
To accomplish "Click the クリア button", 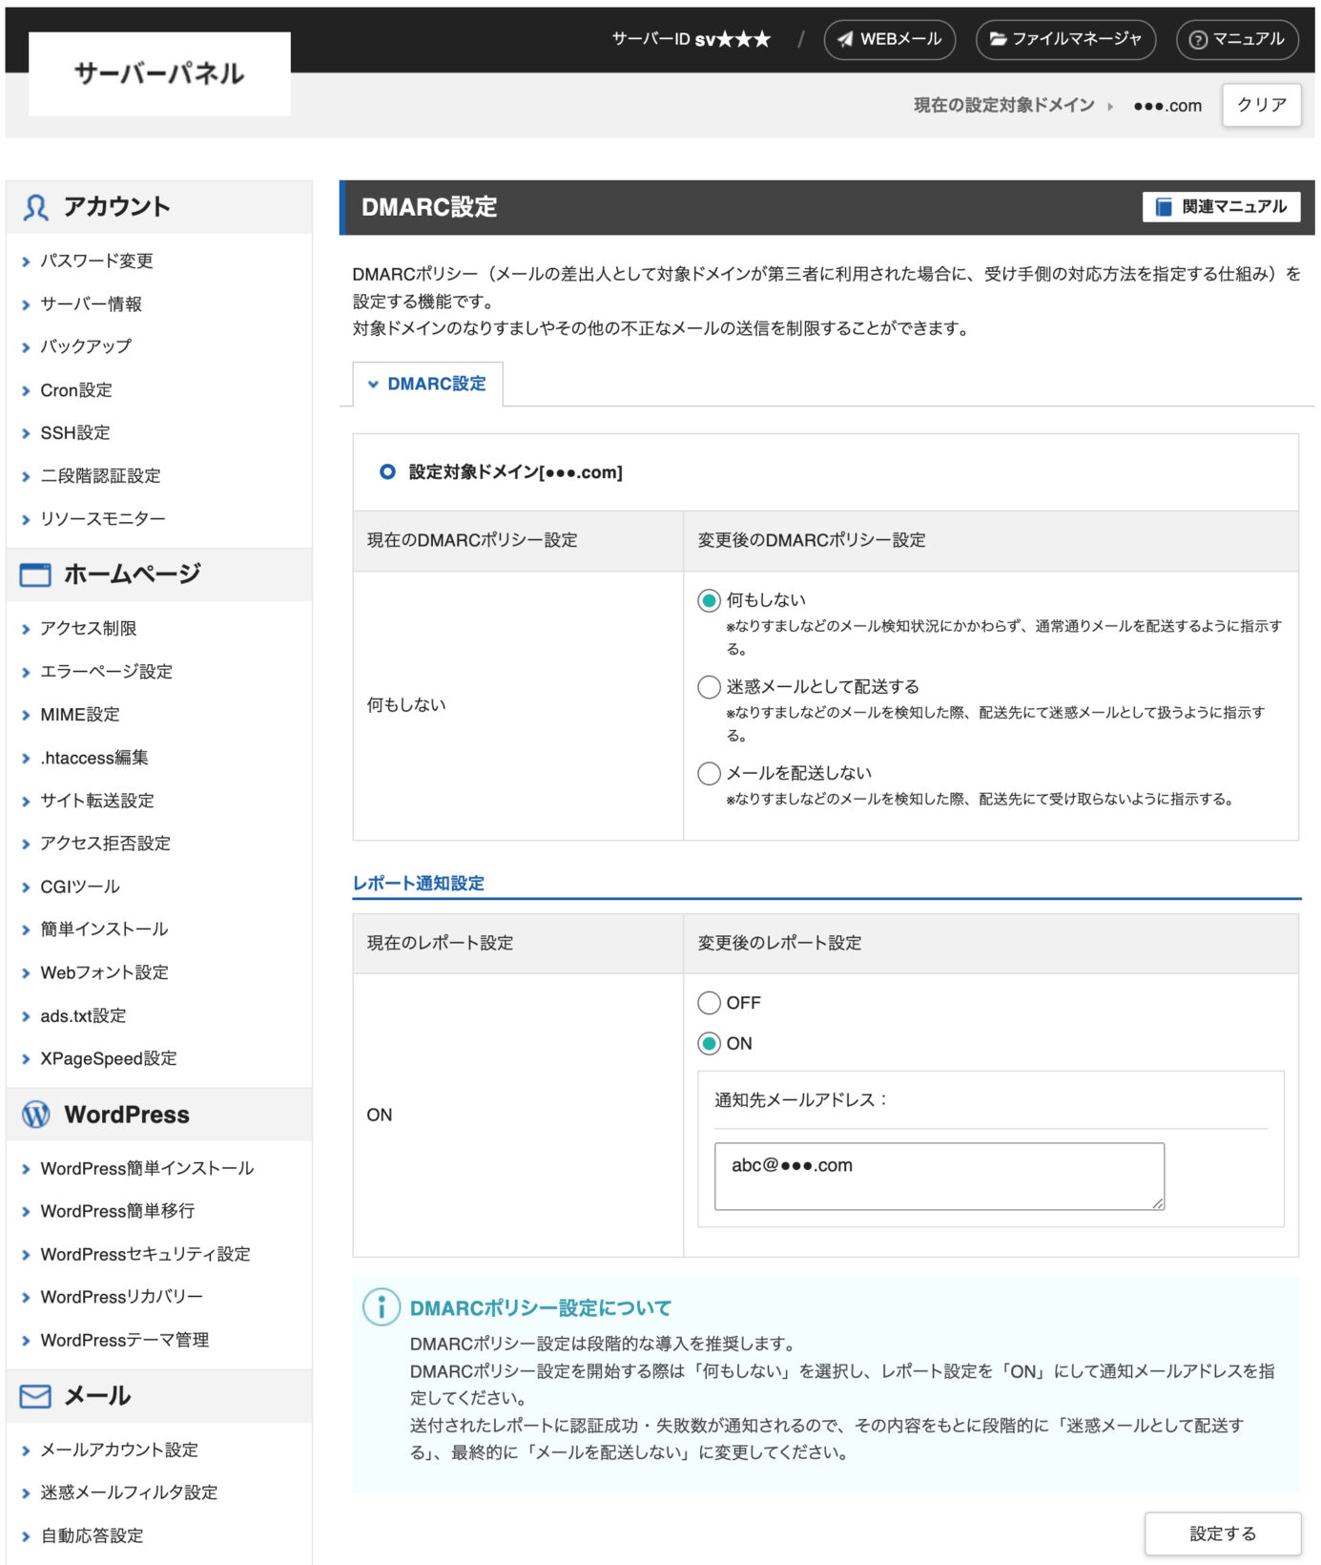I will pyautogui.click(x=1261, y=105).
